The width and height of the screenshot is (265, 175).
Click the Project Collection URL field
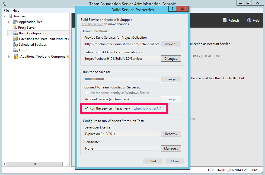tap(122, 44)
